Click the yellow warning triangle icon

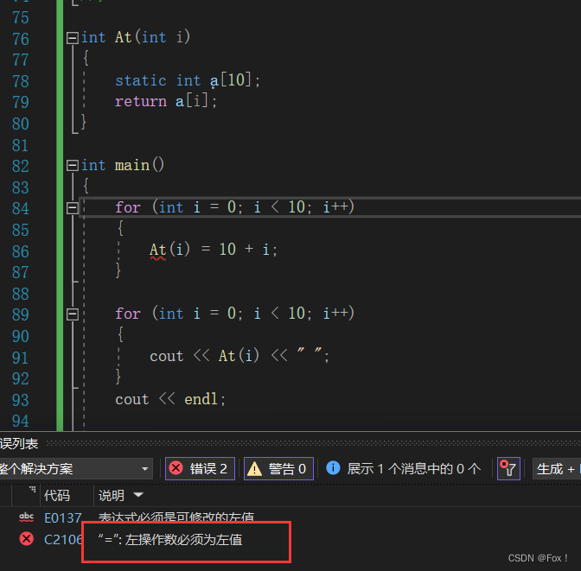tap(254, 469)
